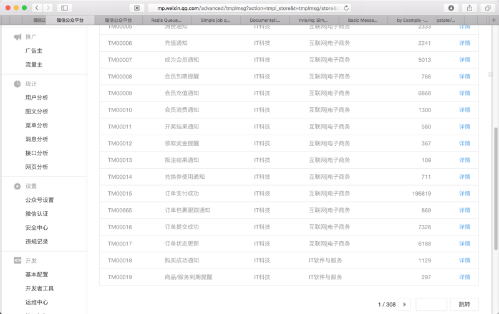Open 消息分析 in the sidebar
The width and height of the screenshot is (499, 314).
[37, 139]
